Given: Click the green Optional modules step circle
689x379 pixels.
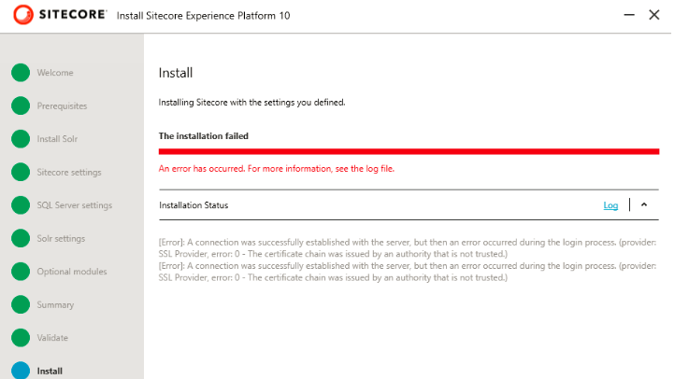Looking at the screenshot, I should pos(21,272).
